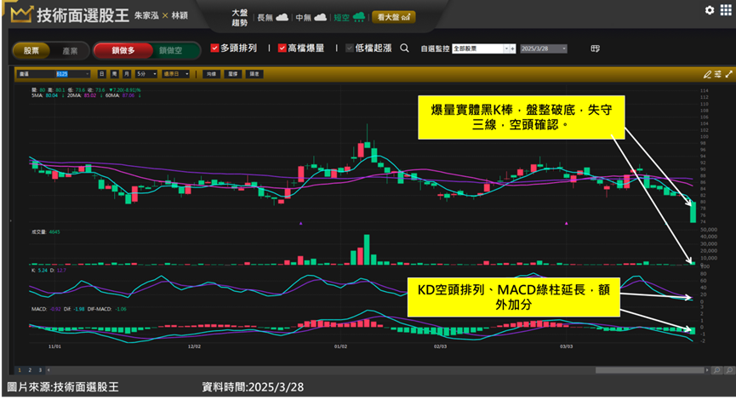This screenshot has width=736, height=400.
Task: Open the apps grid menu icon
Action: (x=725, y=10)
